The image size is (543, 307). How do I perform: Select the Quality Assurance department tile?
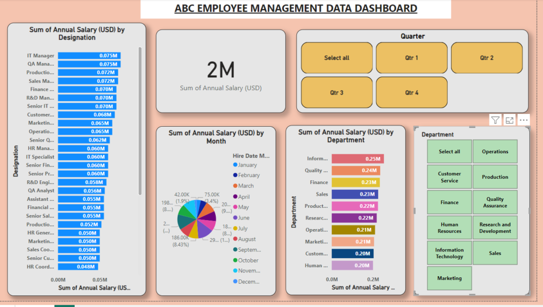pos(495,203)
